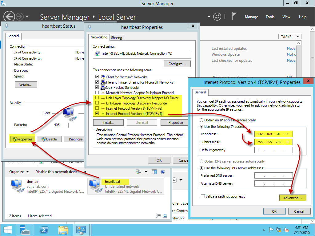The height and width of the screenshot is (236, 315).
Task: Select the Networking tab
Action: coord(99,37)
